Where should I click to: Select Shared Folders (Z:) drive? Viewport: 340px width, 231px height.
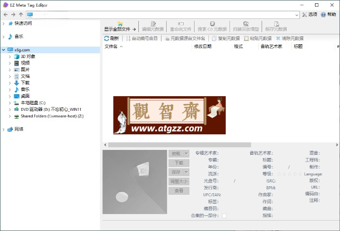click(x=52, y=116)
